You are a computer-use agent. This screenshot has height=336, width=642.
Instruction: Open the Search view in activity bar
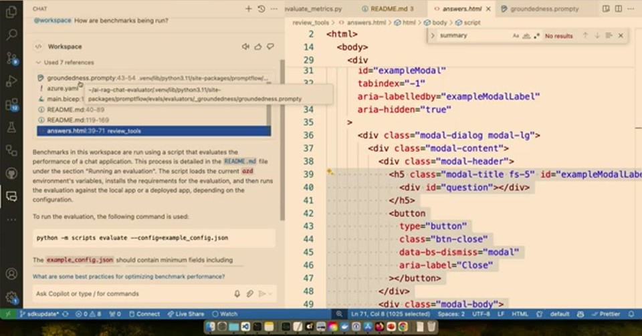point(11,35)
